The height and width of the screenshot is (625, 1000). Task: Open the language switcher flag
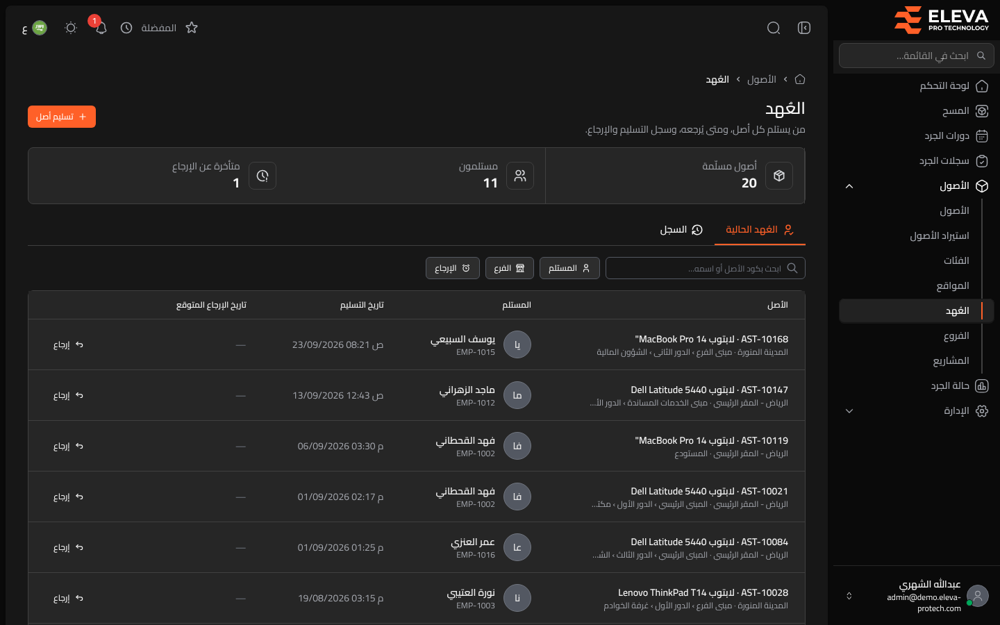pos(40,28)
